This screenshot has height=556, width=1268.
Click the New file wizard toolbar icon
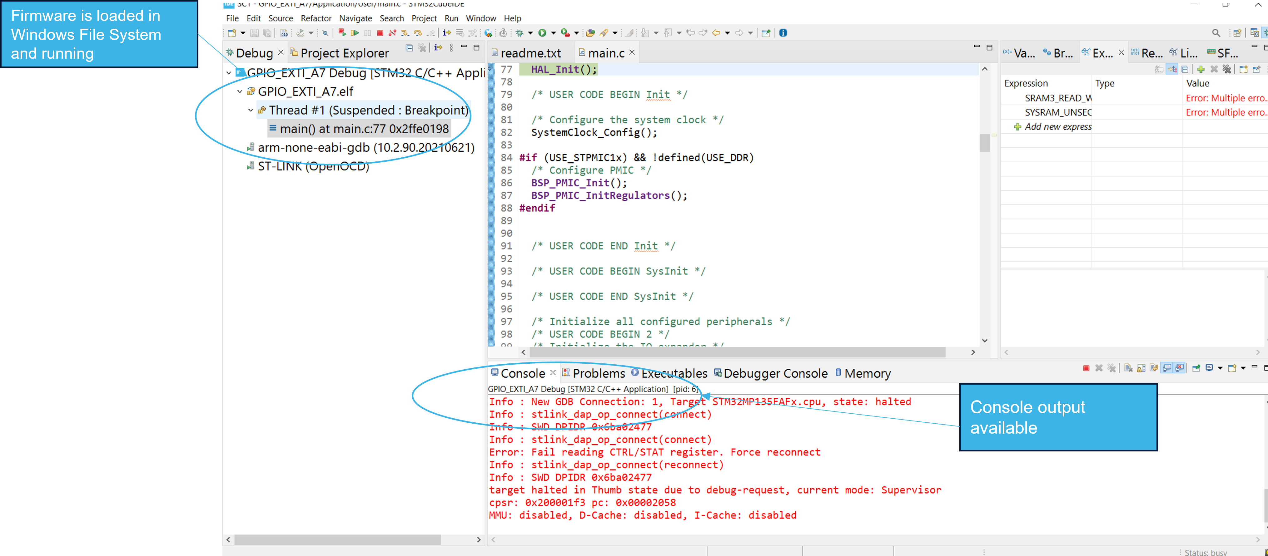(x=232, y=33)
